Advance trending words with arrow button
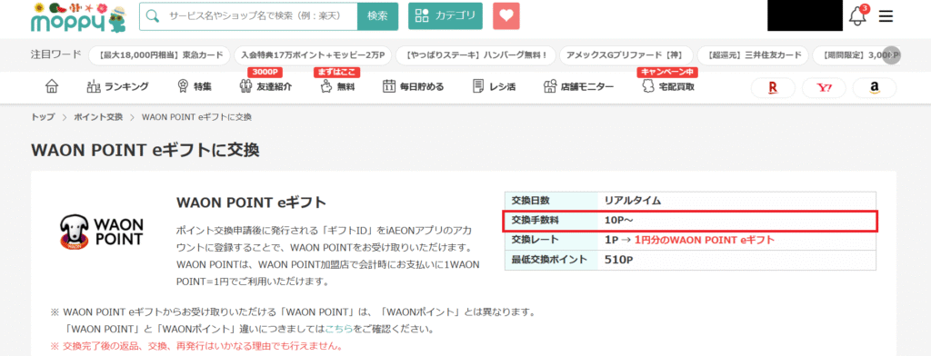The height and width of the screenshot is (356, 931). click(x=892, y=55)
